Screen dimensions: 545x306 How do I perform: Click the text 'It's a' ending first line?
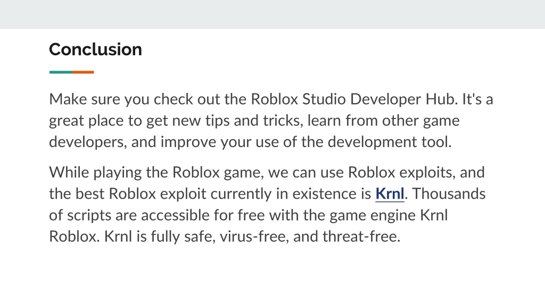click(x=477, y=99)
